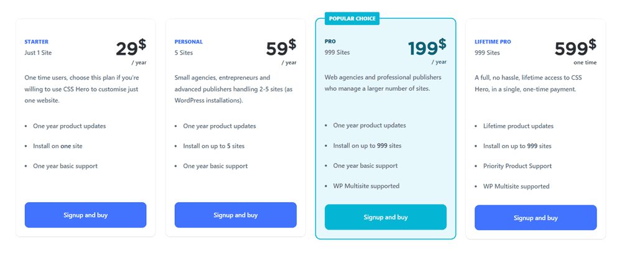The image size is (622, 255).
Task: Select the LIFETIME PRO plan title
Action: tap(493, 42)
